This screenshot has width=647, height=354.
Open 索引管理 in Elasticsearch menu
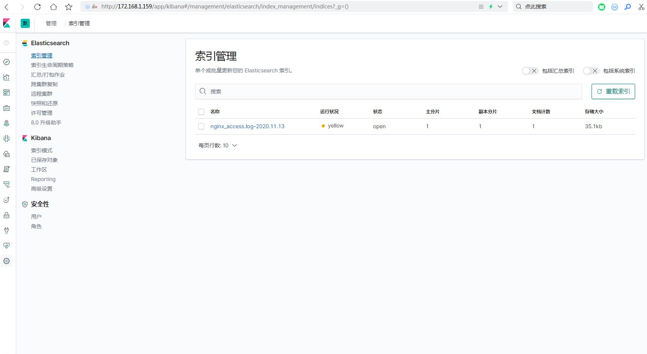click(x=42, y=55)
